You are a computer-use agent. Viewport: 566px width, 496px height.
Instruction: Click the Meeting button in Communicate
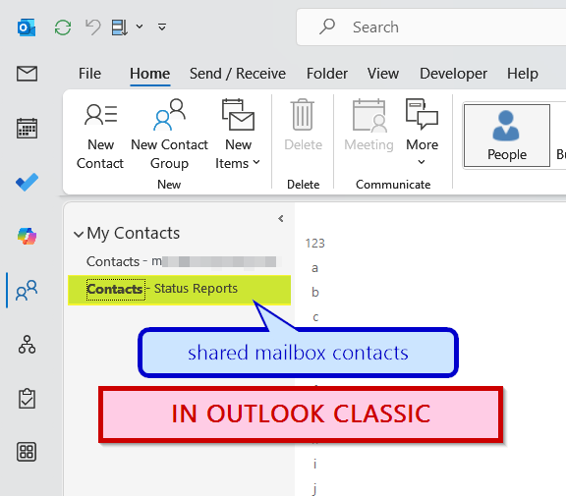tap(368, 125)
